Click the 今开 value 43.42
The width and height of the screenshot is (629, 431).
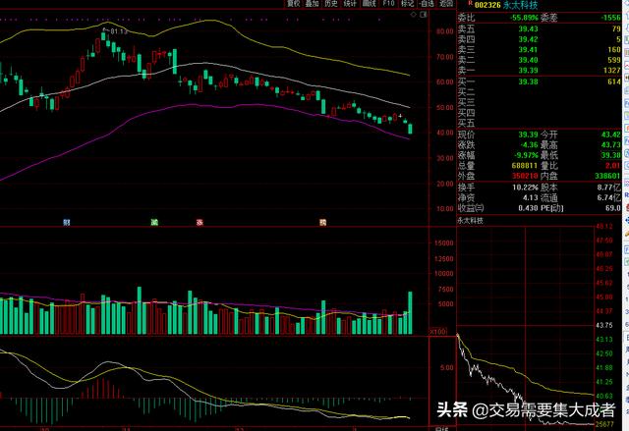click(x=611, y=135)
